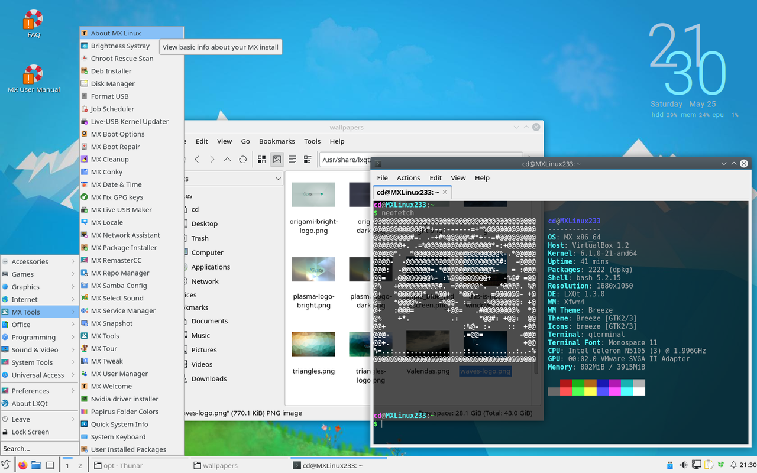The height and width of the screenshot is (473, 757).
Task: Launch MX Snapshot
Action: click(x=132, y=323)
